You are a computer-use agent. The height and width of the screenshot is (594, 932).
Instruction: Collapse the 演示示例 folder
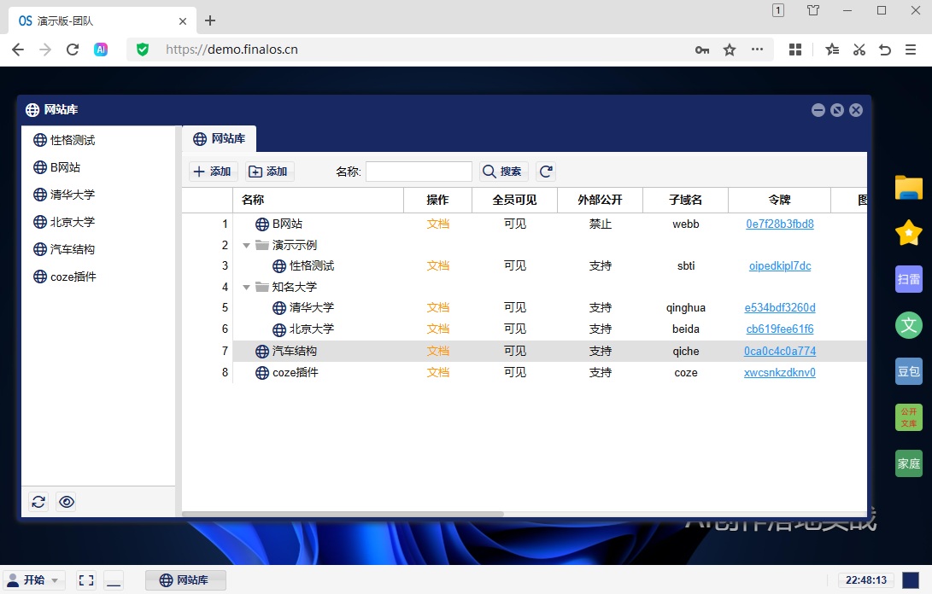tap(246, 245)
